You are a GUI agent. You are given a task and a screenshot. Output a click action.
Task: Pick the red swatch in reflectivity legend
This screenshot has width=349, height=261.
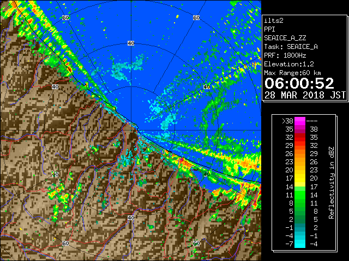tap(300, 138)
